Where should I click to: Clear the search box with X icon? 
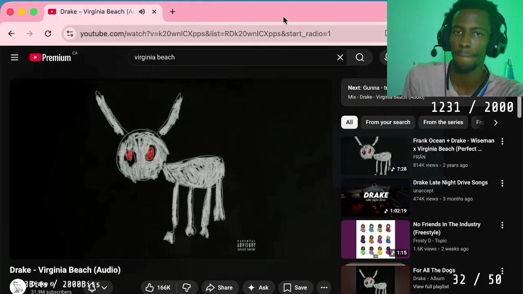tap(340, 58)
